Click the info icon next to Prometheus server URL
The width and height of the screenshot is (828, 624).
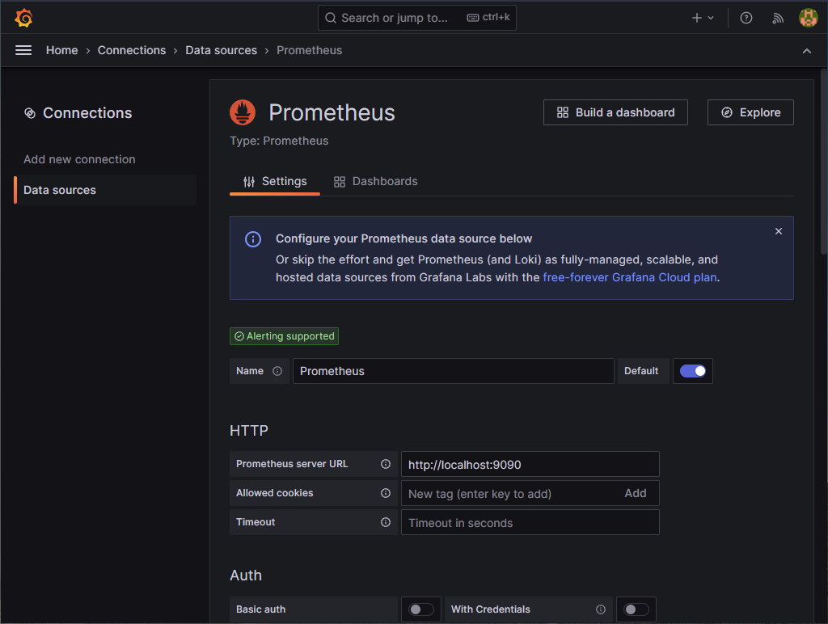pos(384,464)
